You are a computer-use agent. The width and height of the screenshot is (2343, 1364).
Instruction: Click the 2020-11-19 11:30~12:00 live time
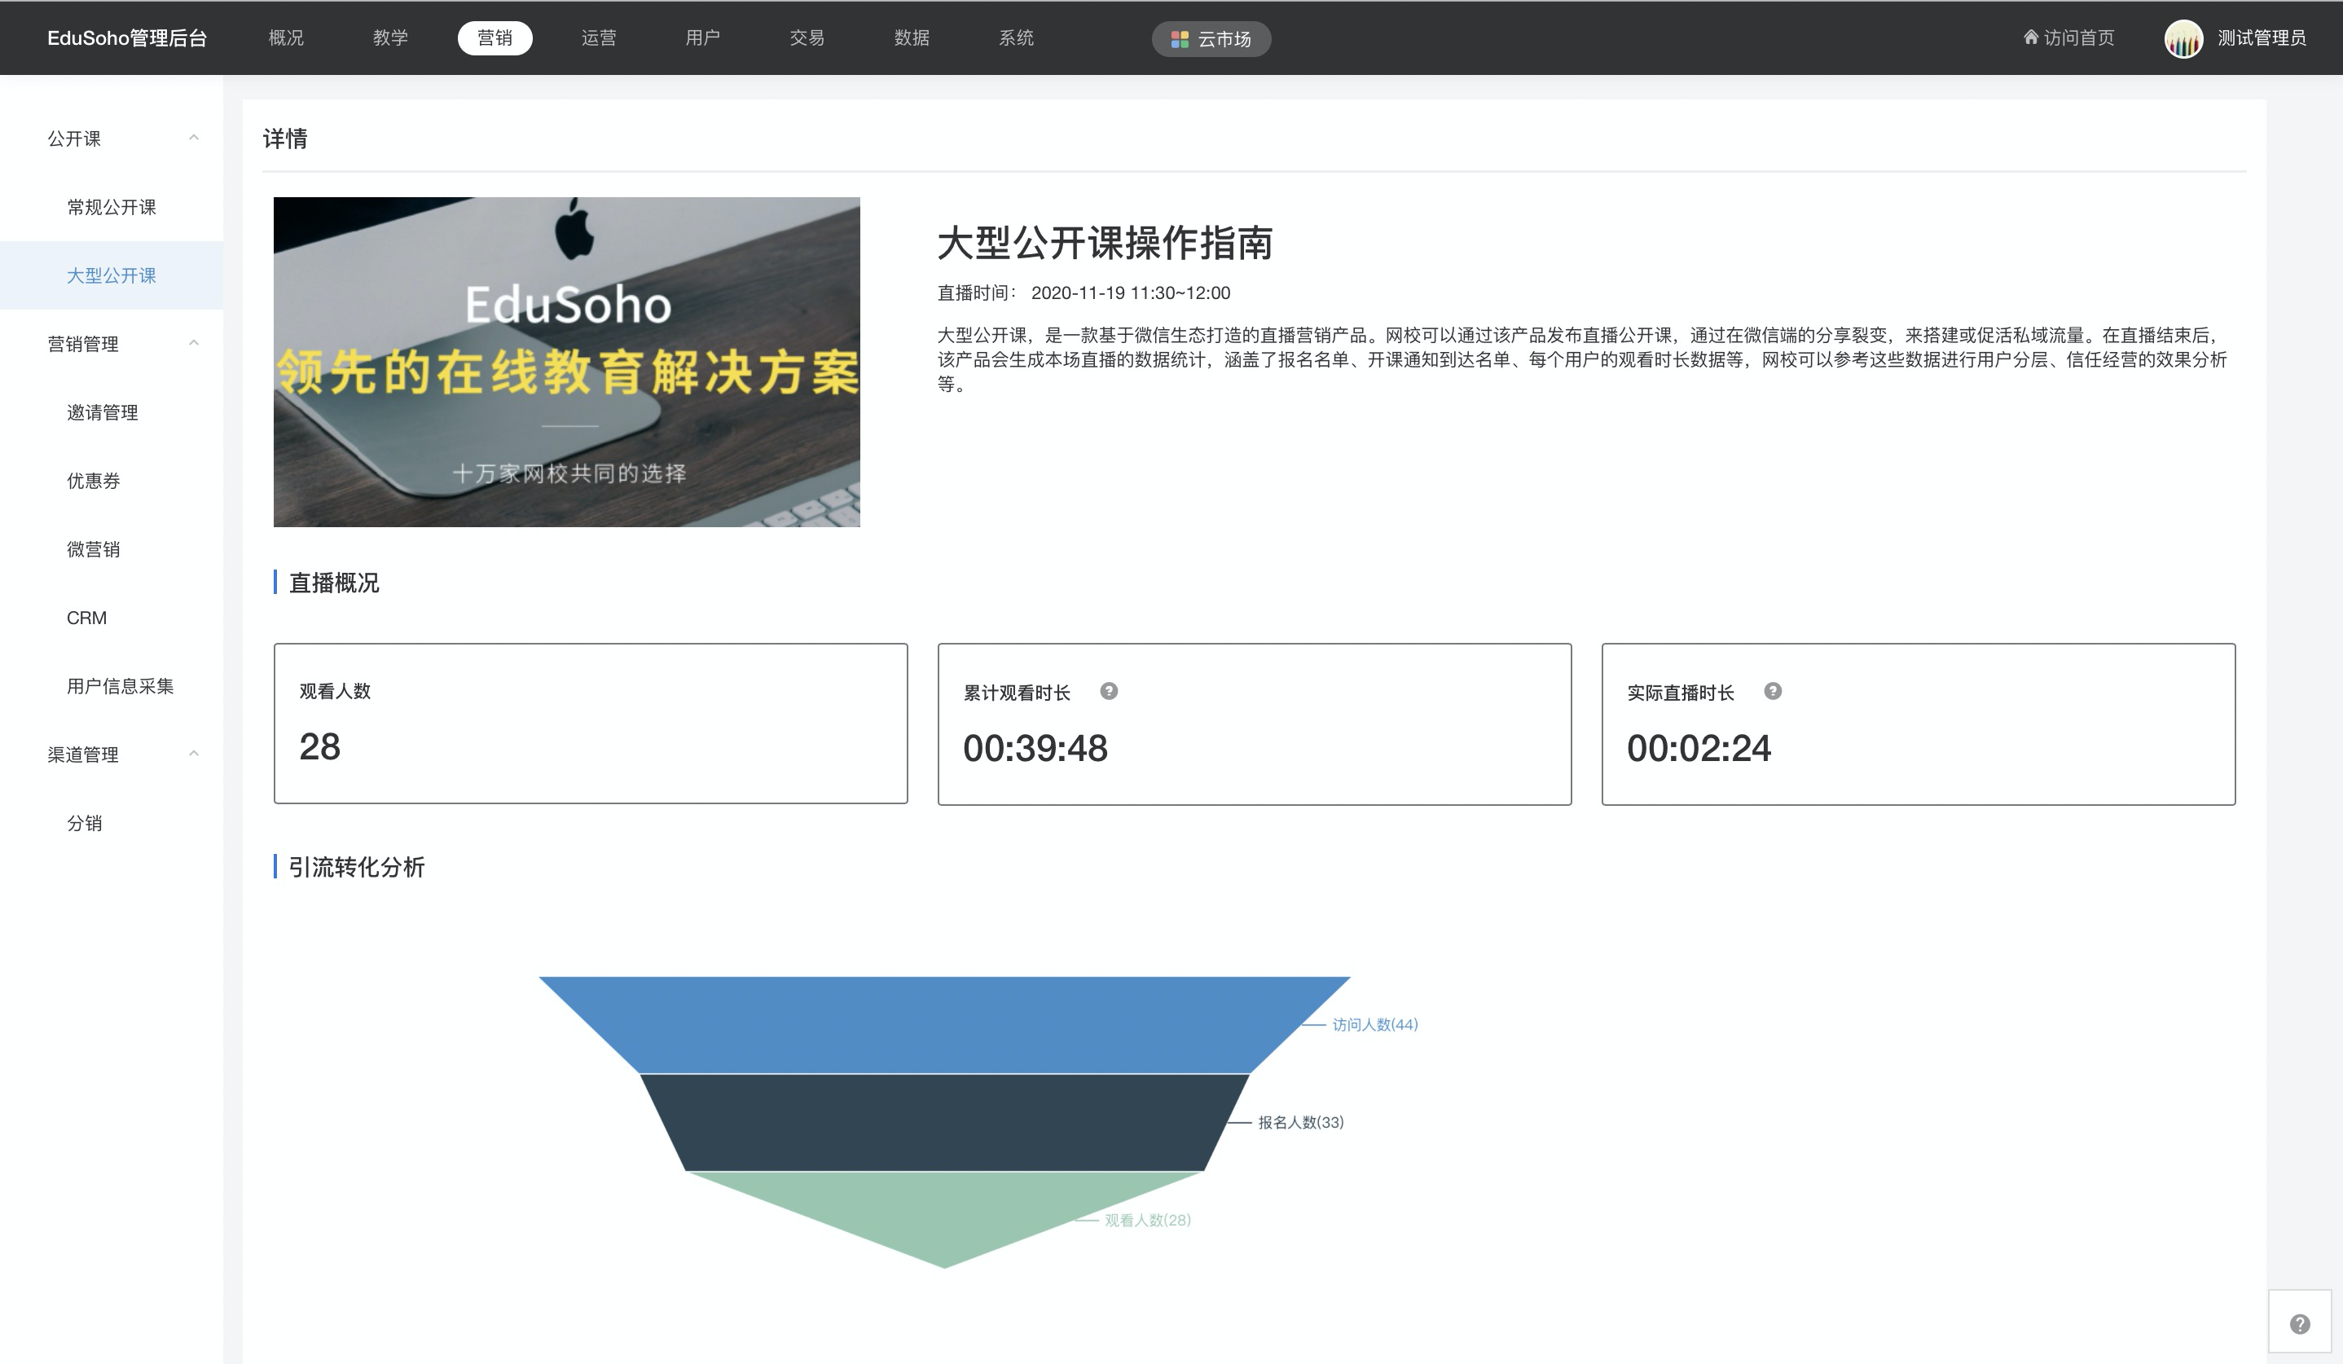tap(1131, 293)
